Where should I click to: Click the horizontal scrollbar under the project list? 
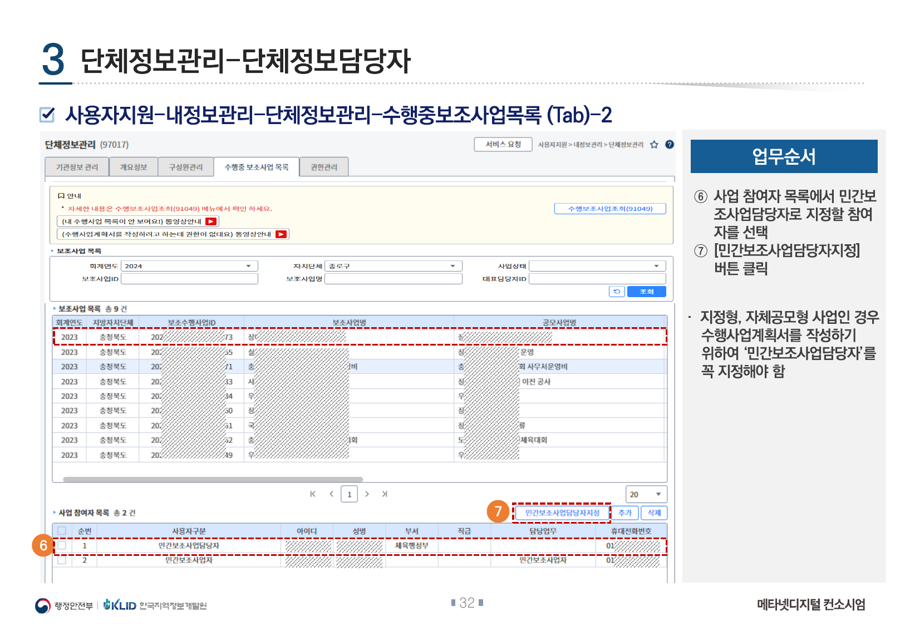point(213,479)
